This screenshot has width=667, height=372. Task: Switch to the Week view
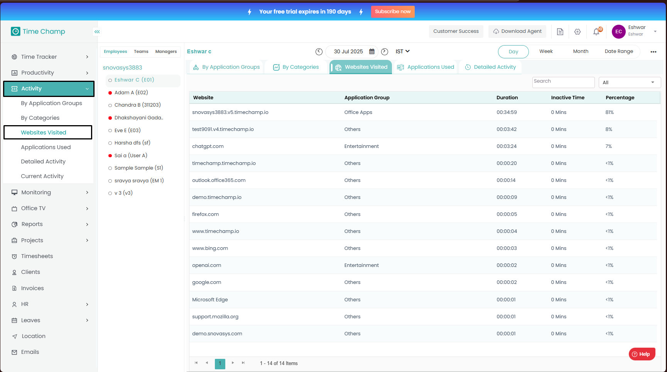pos(546,51)
